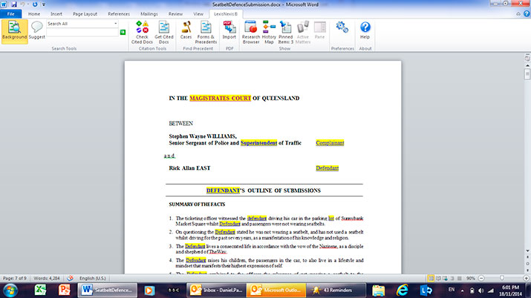Switch to the Home tab
This screenshot has height=298, width=531.
click(x=34, y=14)
